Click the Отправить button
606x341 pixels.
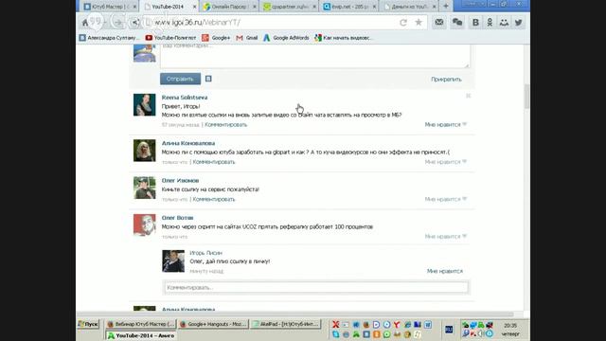pyautogui.click(x=180, y=79)
